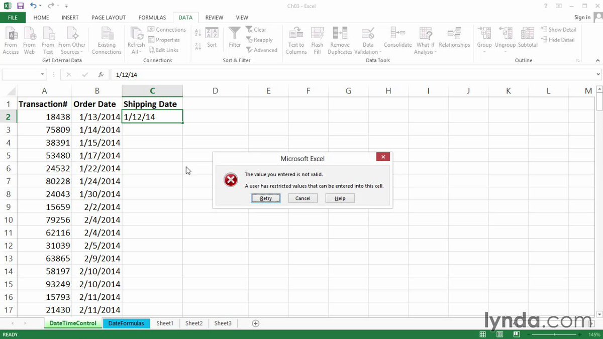Select the Sheet3 tab
The image size is (603, 339).
[x=223, y=323]
